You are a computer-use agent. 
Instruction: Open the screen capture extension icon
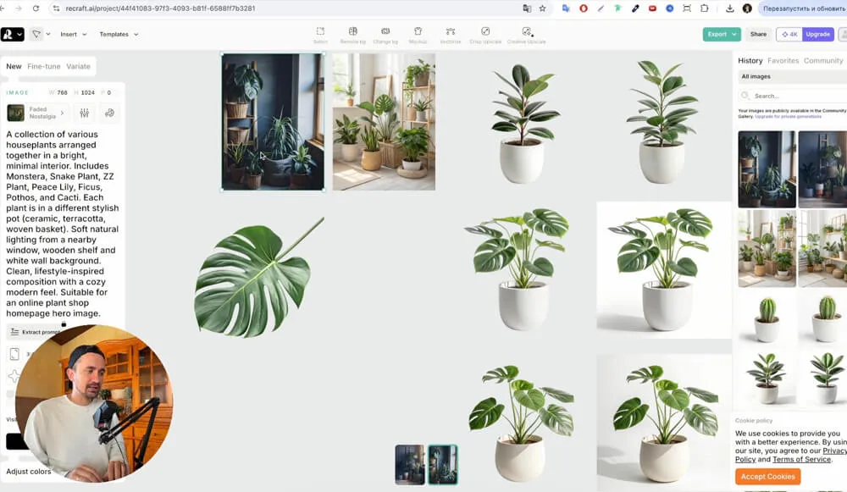(687, 8)
